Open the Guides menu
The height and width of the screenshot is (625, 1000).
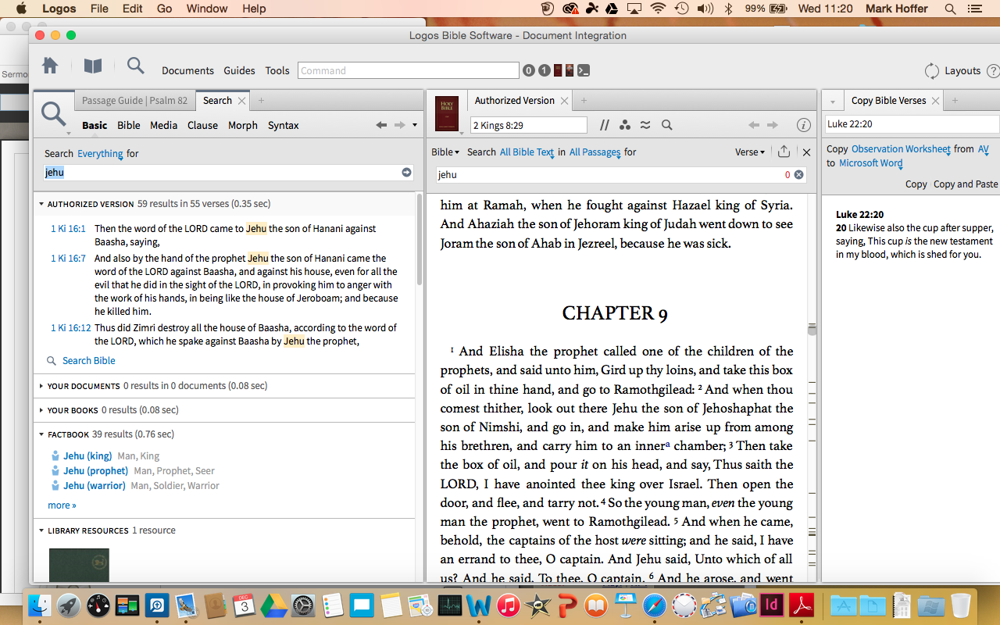click(239, 70)
